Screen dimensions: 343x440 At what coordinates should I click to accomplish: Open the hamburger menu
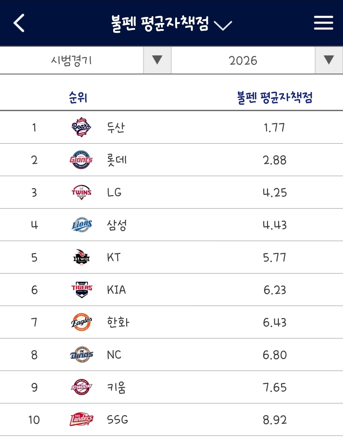(x=324, y=23)
